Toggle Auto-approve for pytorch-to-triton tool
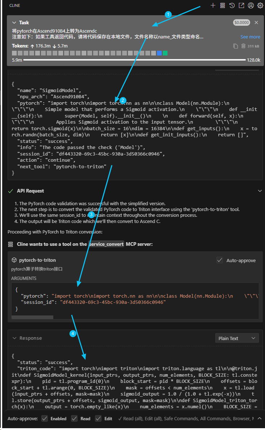 point(219,260)
